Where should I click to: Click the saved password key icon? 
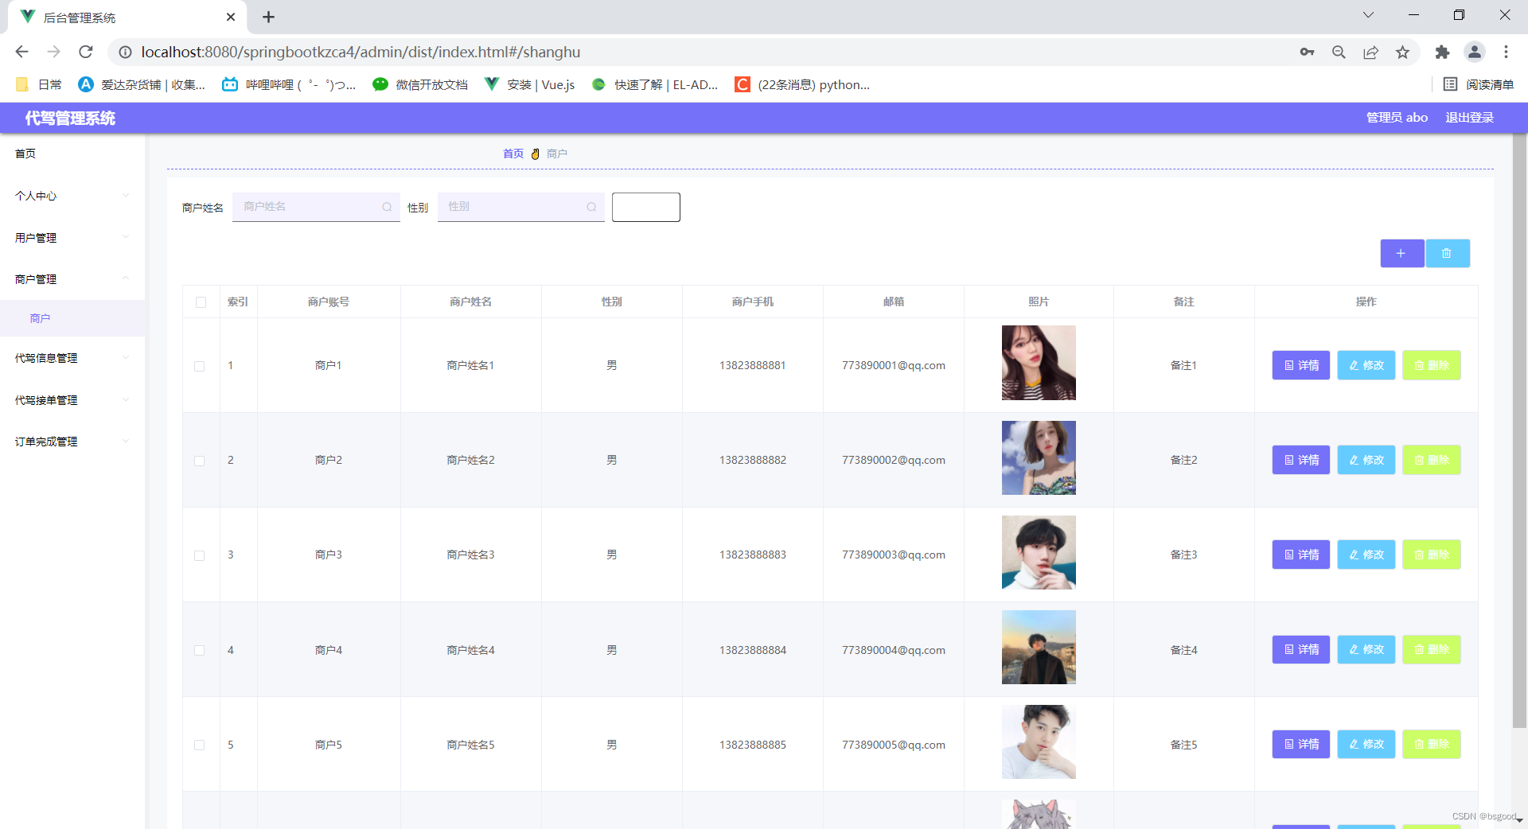(1307, 52)
